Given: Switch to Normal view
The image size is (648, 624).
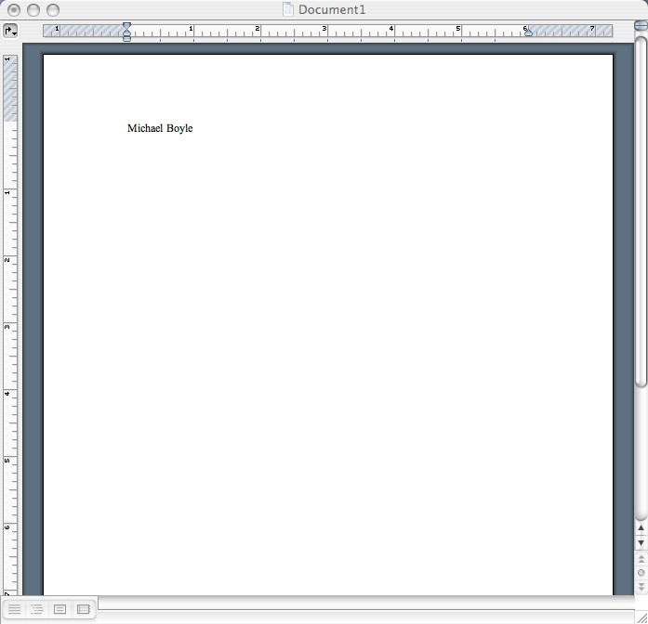Looking at the screenshot, I should [x=15, y=609].
